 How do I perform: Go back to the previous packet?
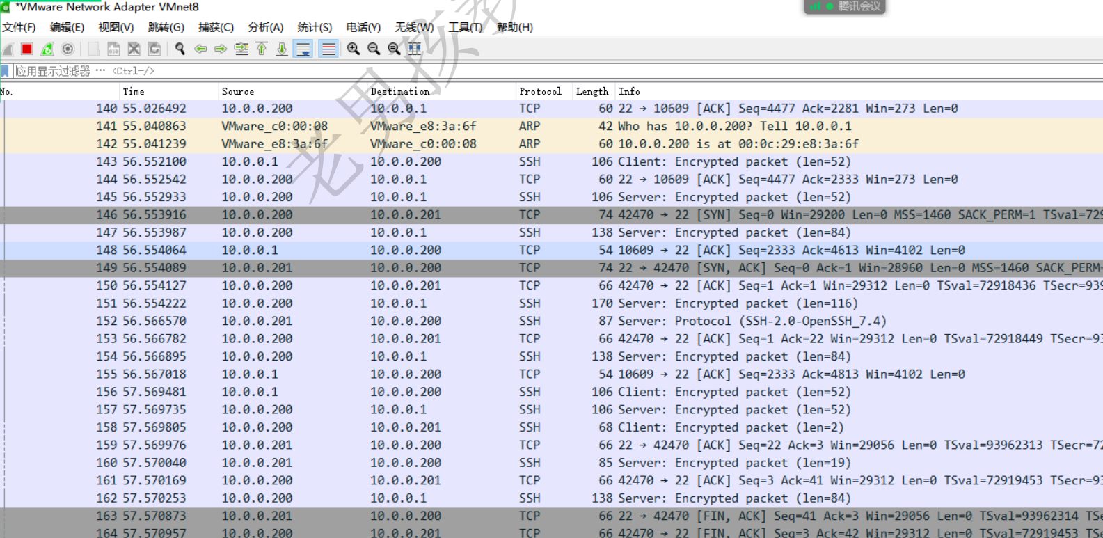point(200,49)
